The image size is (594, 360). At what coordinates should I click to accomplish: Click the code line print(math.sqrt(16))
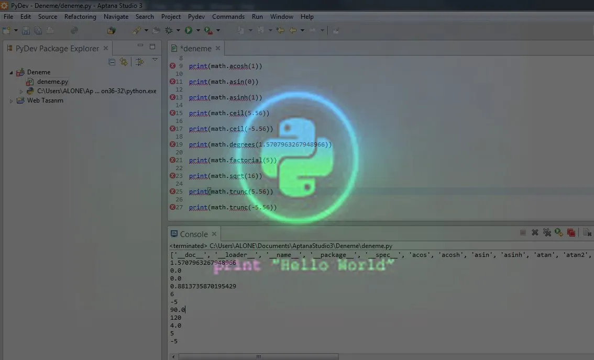coord(225,176)
